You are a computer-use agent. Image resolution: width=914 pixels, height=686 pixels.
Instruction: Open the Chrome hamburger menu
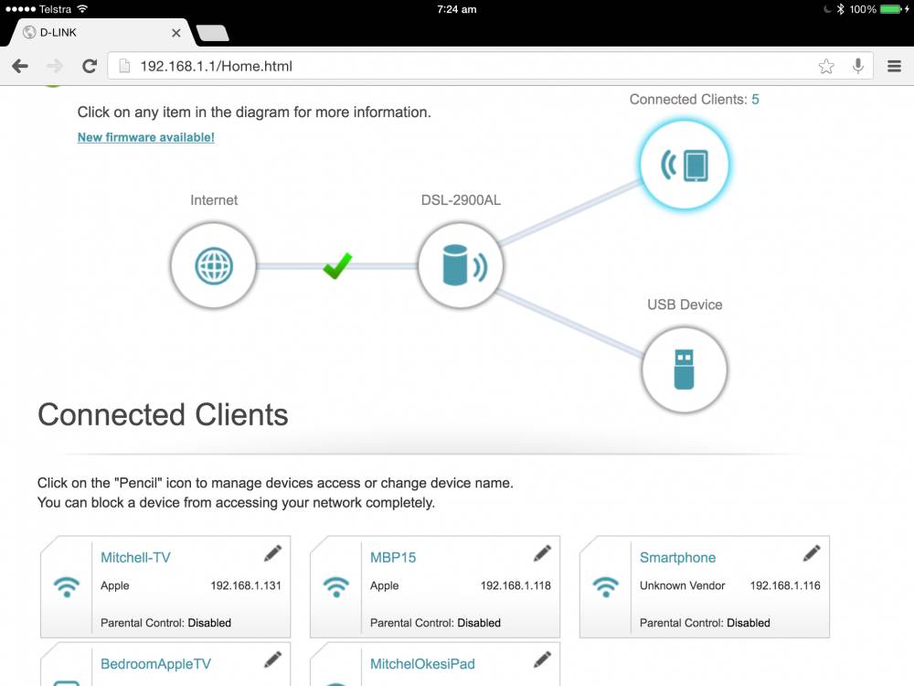click(x=894, y=66)
